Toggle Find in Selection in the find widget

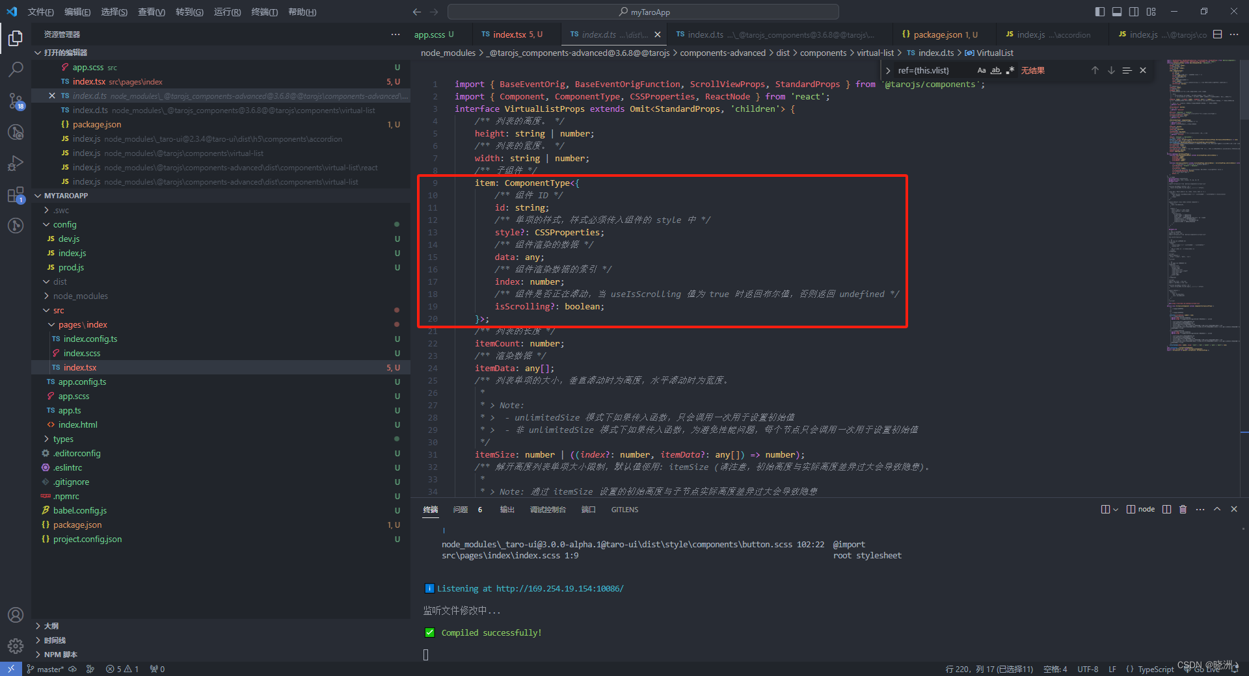pos(1127,70)
